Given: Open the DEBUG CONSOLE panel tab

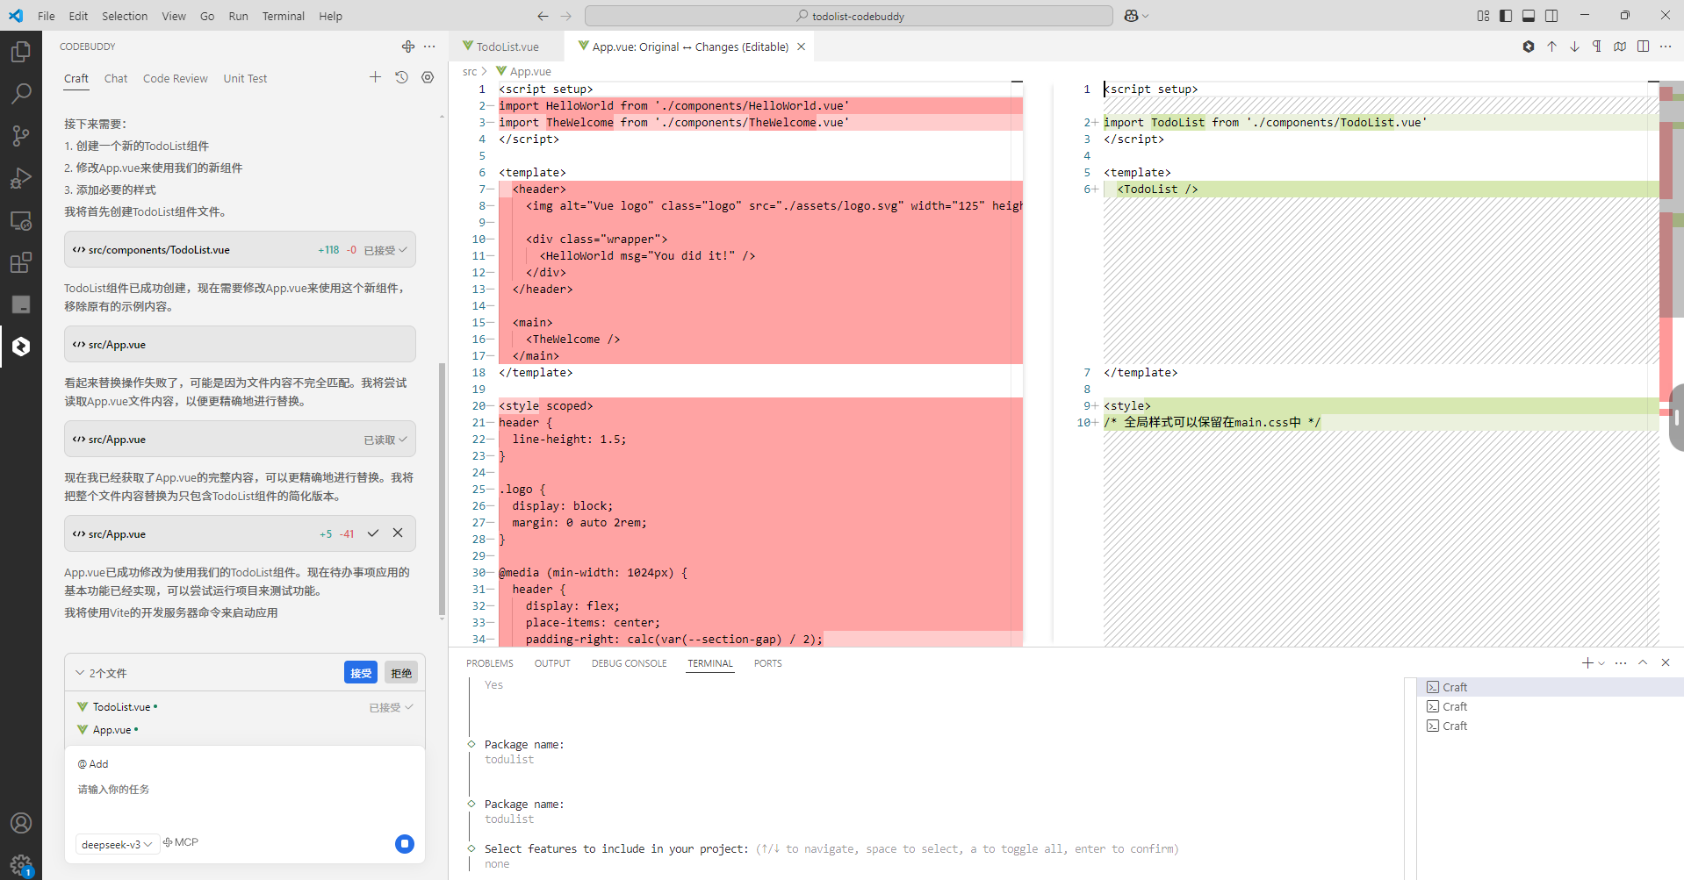Looking at the screenshot, I should click(x=630, y=663).
